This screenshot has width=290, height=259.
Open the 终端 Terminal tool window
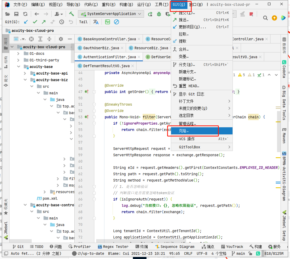(141, 247)
